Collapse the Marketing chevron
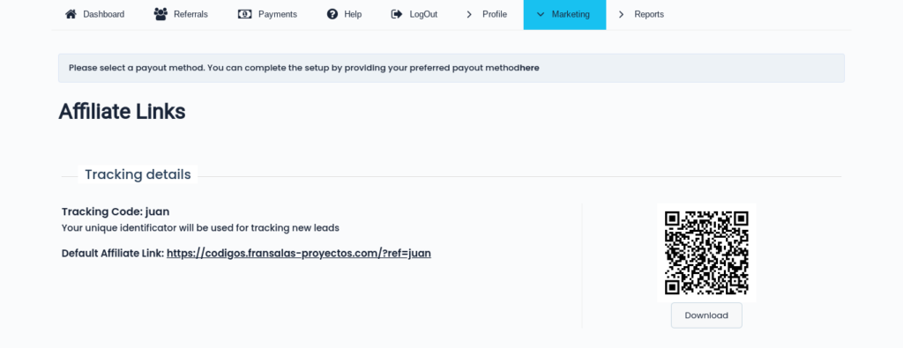The height and width of the screenshot is (348, 903). tap(541, 14)
